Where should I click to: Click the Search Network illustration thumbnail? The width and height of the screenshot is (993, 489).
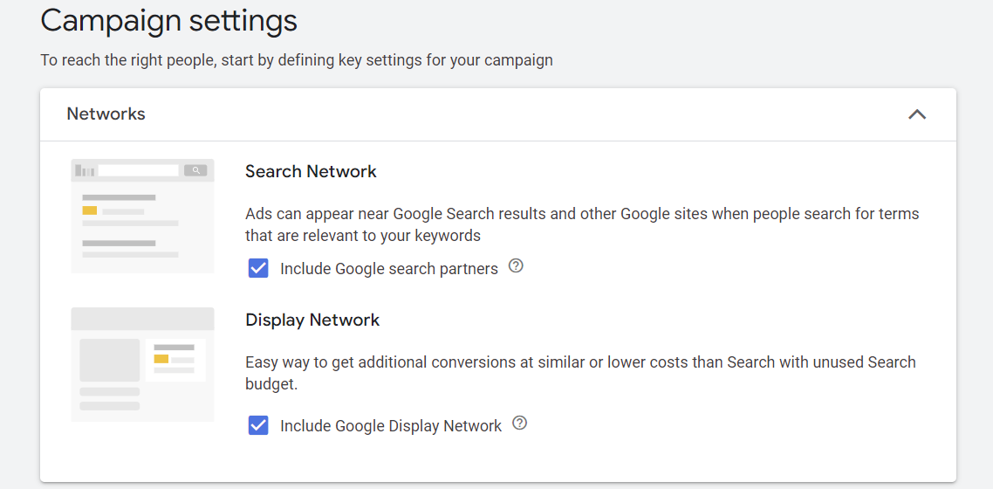pyautogui.click(x=142, y=216)
